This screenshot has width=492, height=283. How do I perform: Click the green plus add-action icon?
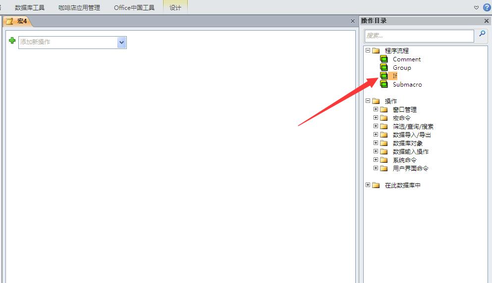pos(12,41)
